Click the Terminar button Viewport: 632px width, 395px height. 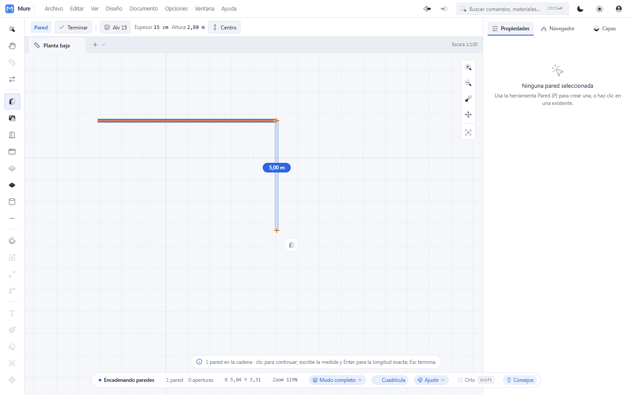[73, 27]
